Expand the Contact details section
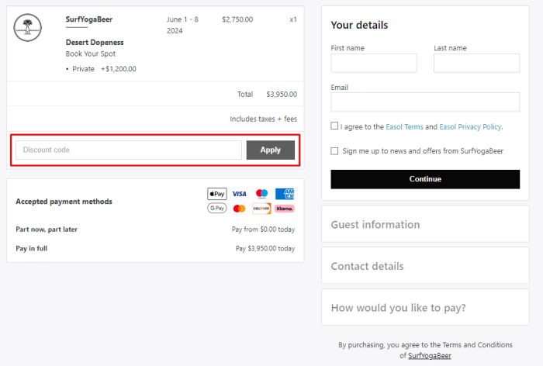 point(425,266)
